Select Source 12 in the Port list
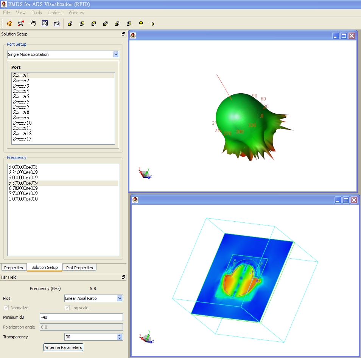The image size is (361, 358). [63, 134]
